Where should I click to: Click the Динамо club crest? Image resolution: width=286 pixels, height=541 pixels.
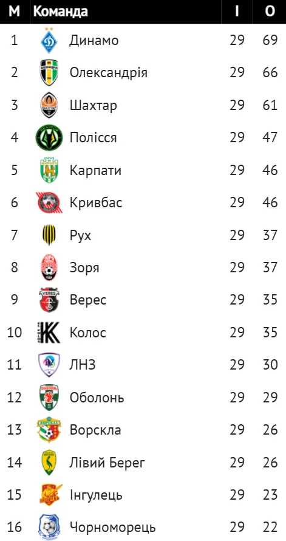[49, 41]
